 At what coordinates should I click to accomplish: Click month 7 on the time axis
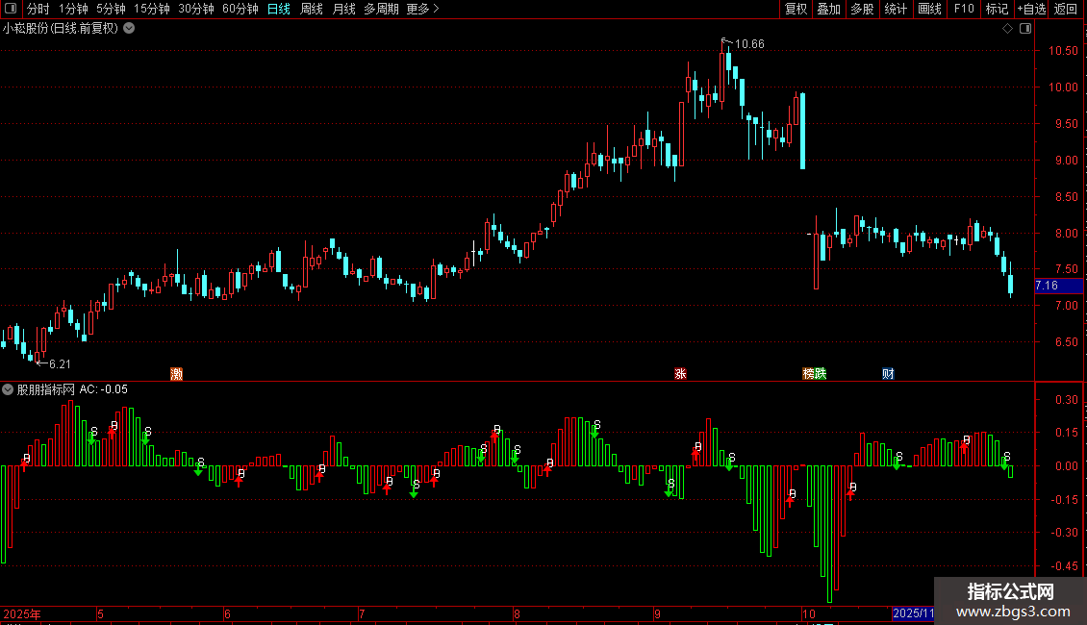click(361, 613)
